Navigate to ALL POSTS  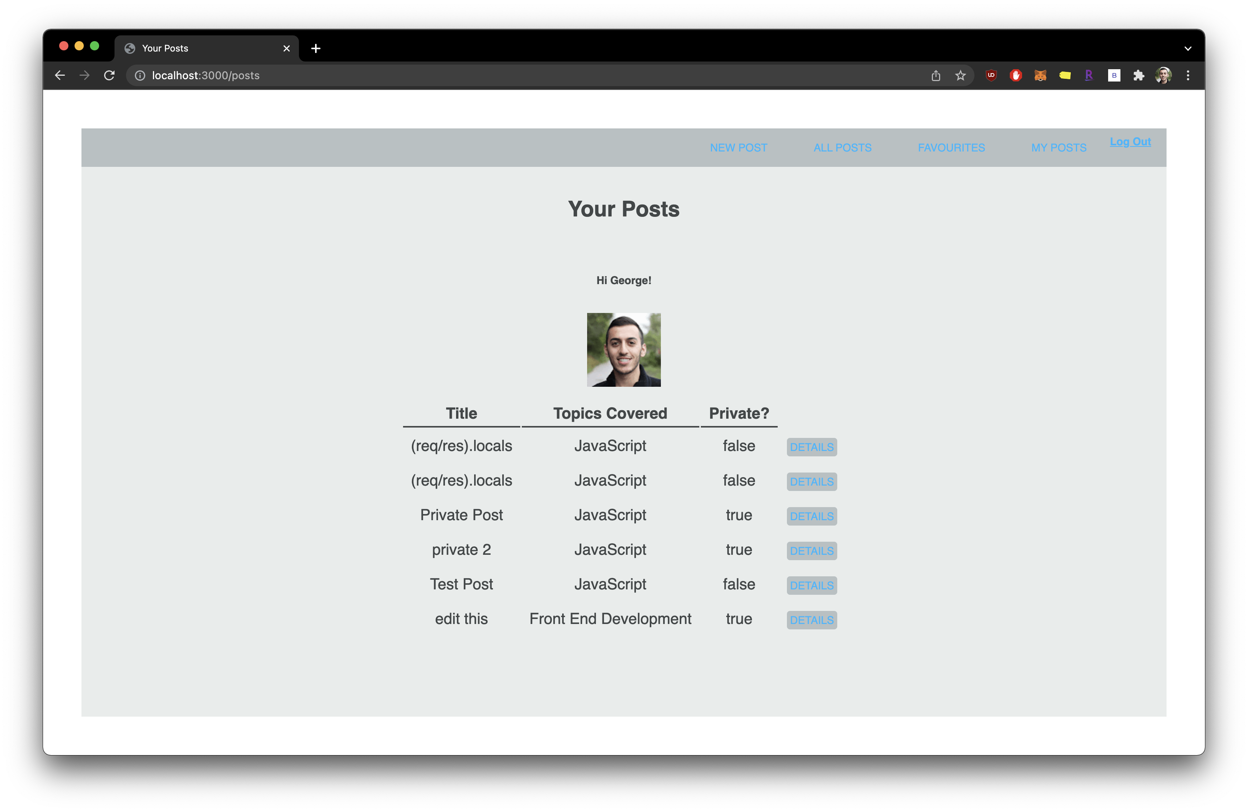pos(842,148)
